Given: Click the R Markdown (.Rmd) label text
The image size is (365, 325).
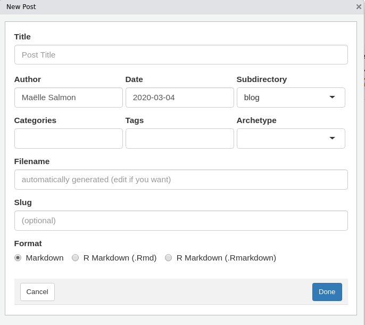Looking at the screenshot, I should 120,258.
